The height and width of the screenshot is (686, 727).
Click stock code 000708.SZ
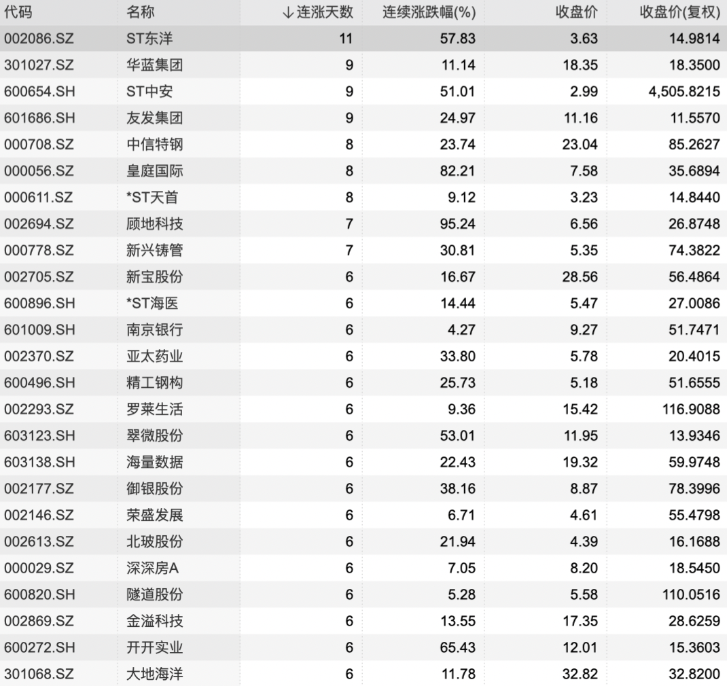point(39,144)
